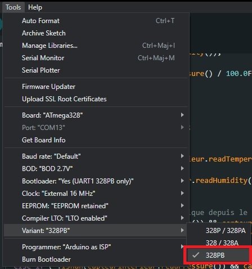Image resolution: width=252 pixels, height=269 pixels.
Task: Launch the Serial Monitor
Action: pos(96,58)
